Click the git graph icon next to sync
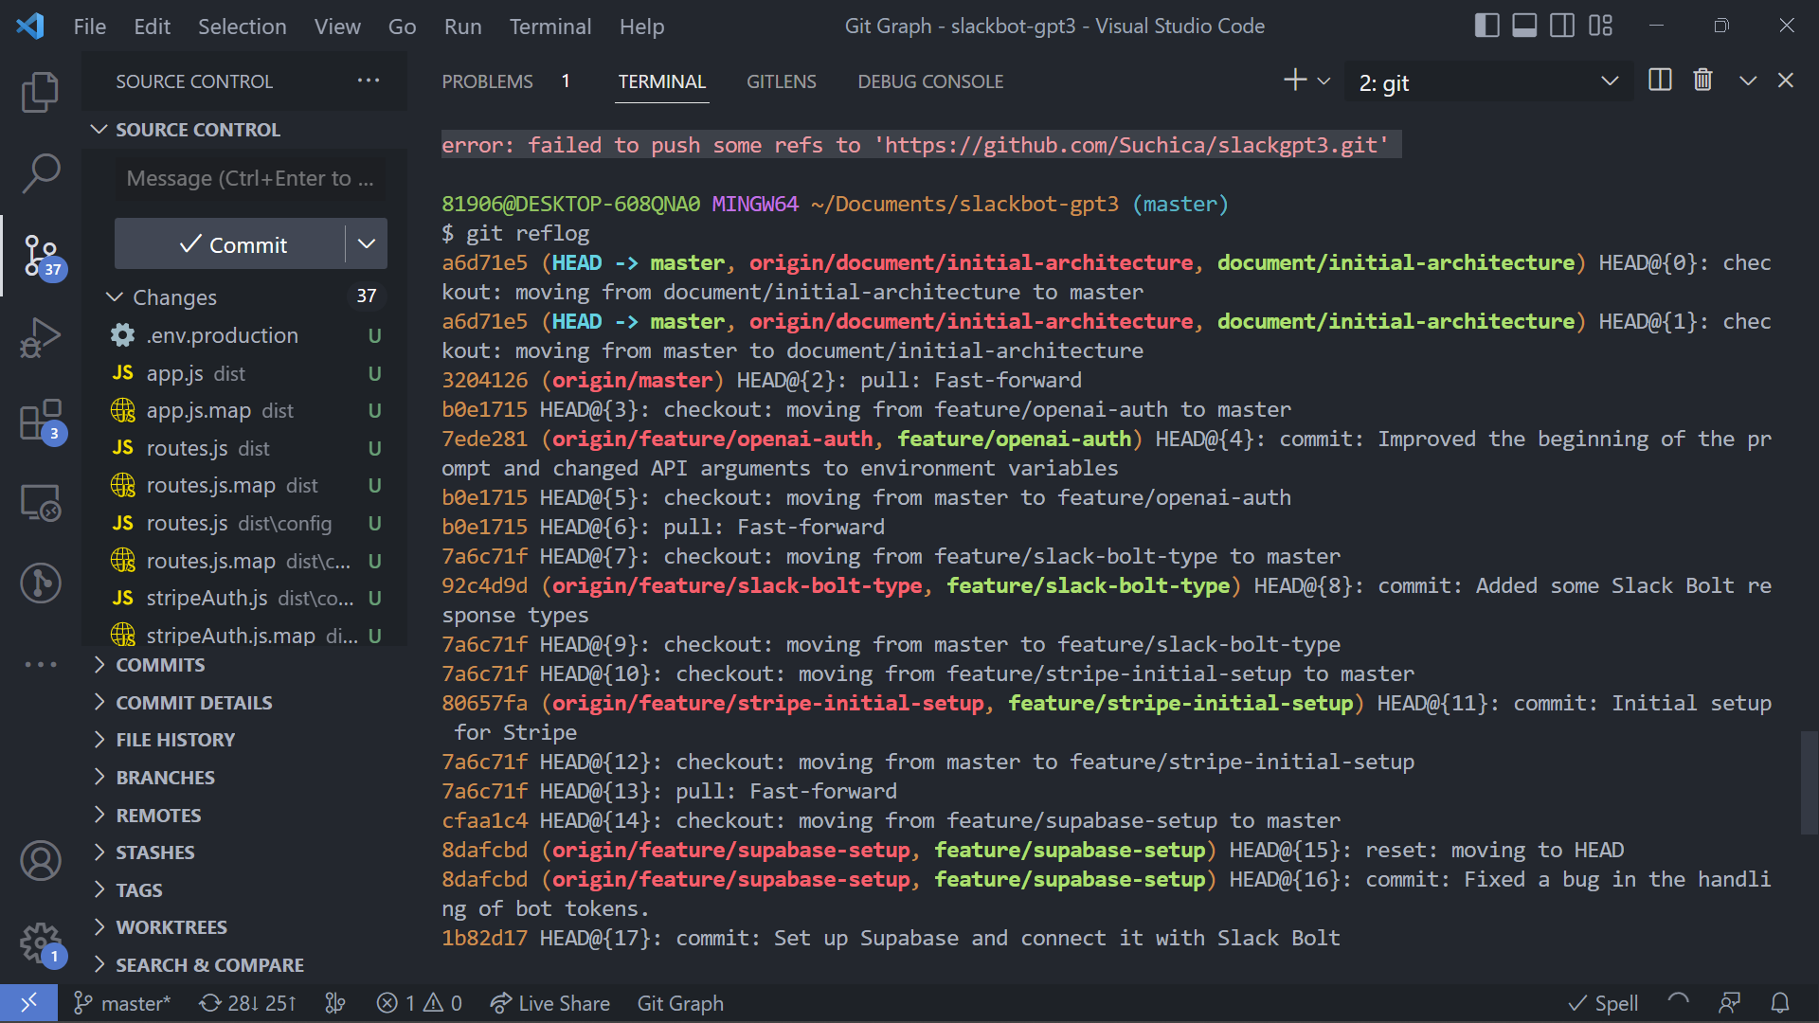The height and width of the screenshot is (1023, 1819). [x=335, y=1003]
